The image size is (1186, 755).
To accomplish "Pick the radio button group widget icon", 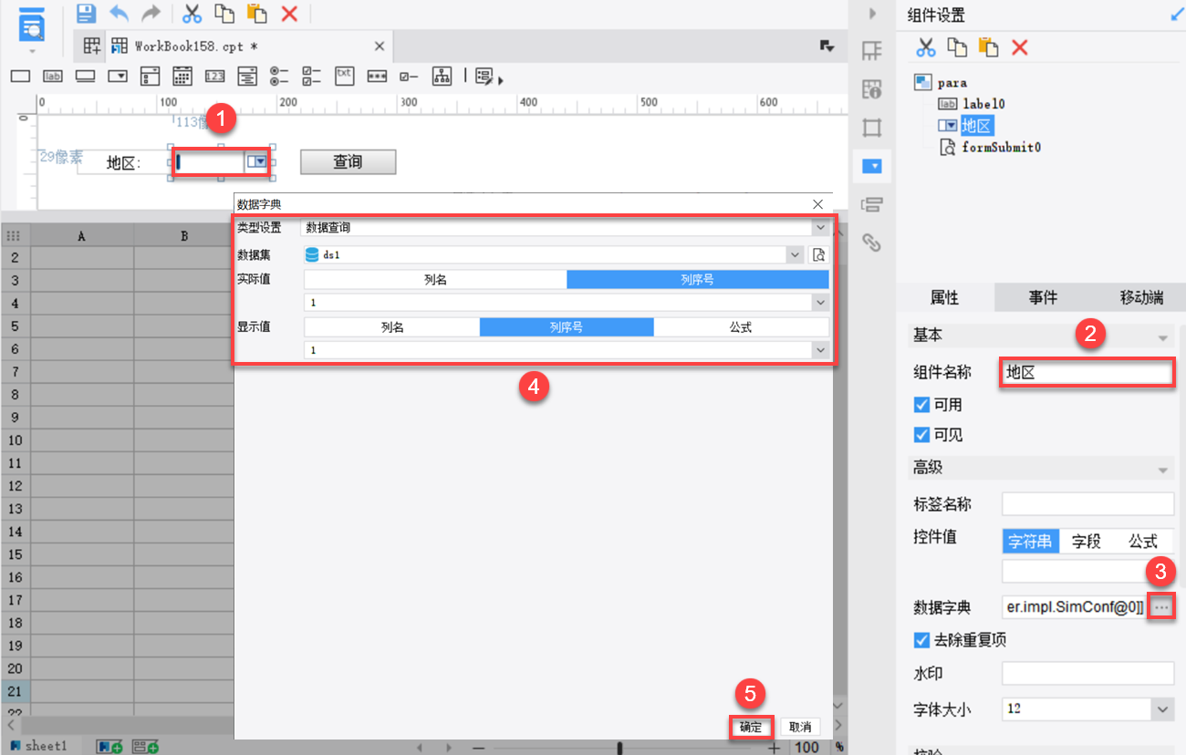I will click(279, 76).
